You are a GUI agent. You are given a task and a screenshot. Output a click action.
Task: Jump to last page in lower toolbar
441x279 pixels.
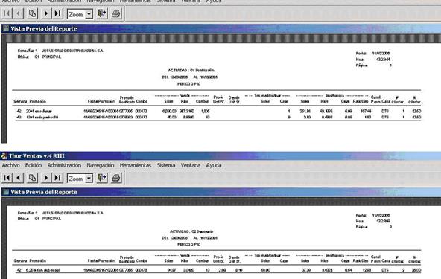click(x=57, y=178)
